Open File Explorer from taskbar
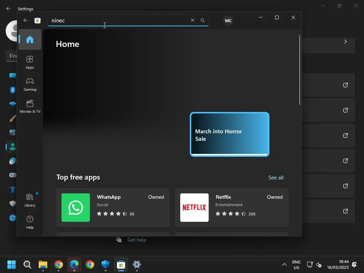This screenshot has width=364, height=273. point(43,264)
